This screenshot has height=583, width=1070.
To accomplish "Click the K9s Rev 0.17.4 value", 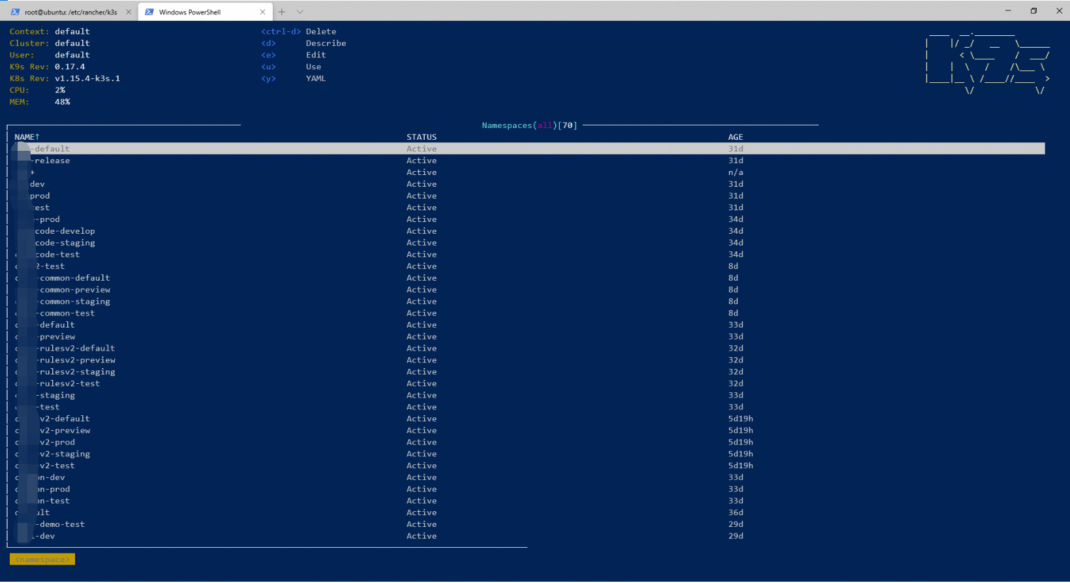I will (x=70, y=67).
